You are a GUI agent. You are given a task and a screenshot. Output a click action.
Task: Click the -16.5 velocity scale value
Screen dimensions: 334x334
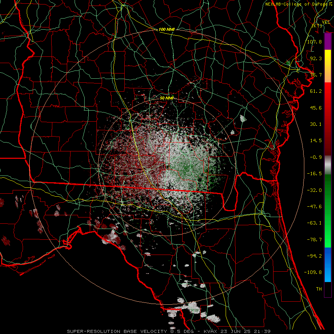click(x=314, y=174)
